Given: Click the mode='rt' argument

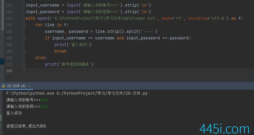Looking at the screenshot, I should coord(173,19).
